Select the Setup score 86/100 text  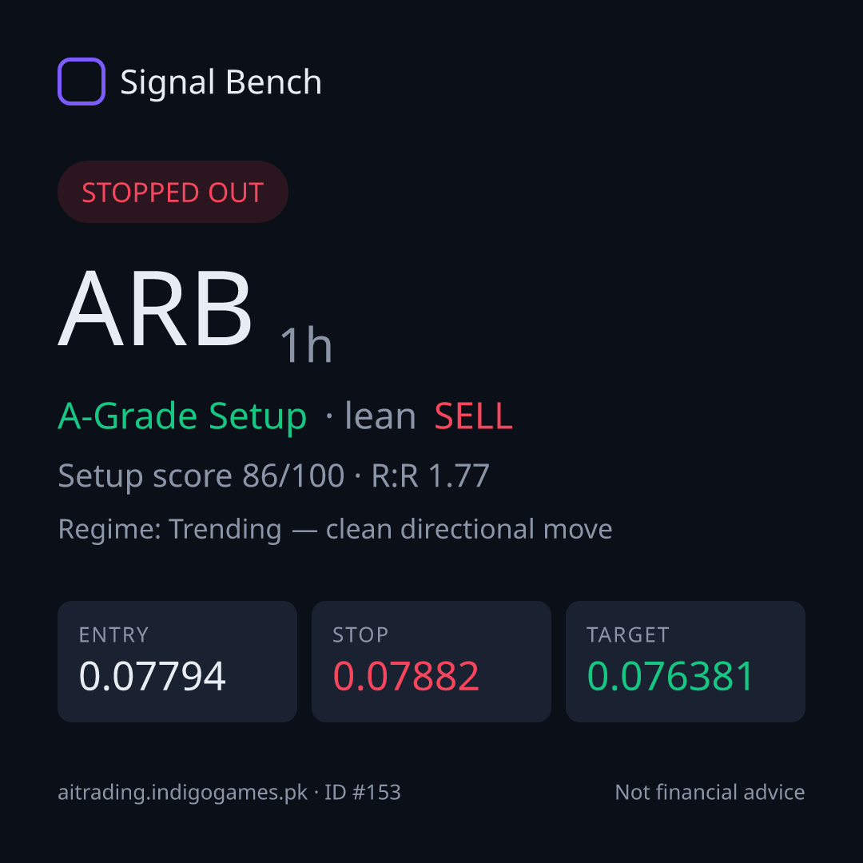(201, 475)
